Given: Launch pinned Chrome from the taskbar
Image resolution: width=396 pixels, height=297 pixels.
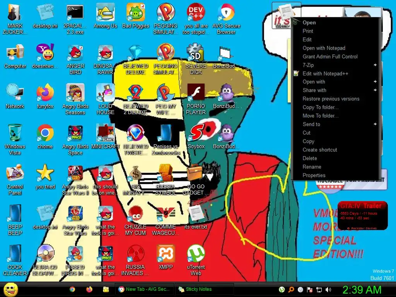Looking at the screenshot, I should (x=72, y=289).
